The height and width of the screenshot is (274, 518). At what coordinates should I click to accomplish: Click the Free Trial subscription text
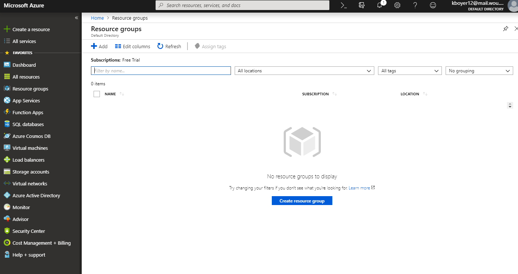[x=131, y=60]
